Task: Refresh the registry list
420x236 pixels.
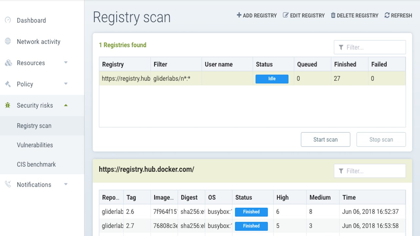Action: click(x=398, y=15)
